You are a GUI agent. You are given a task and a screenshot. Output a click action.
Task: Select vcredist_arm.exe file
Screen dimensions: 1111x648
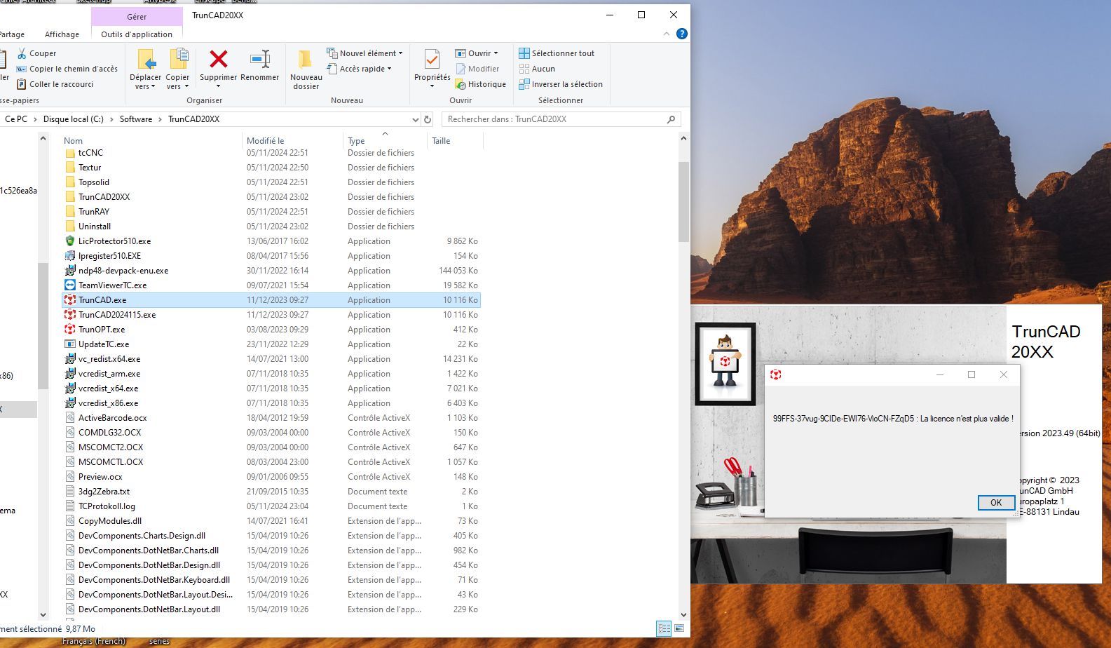(x=109, y=374)
